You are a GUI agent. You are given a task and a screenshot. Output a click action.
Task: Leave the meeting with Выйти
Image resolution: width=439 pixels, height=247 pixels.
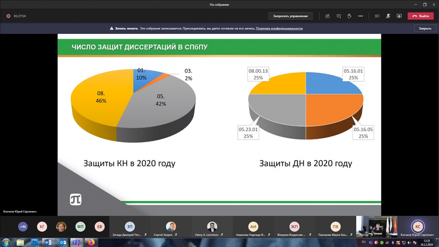[420, 16]
